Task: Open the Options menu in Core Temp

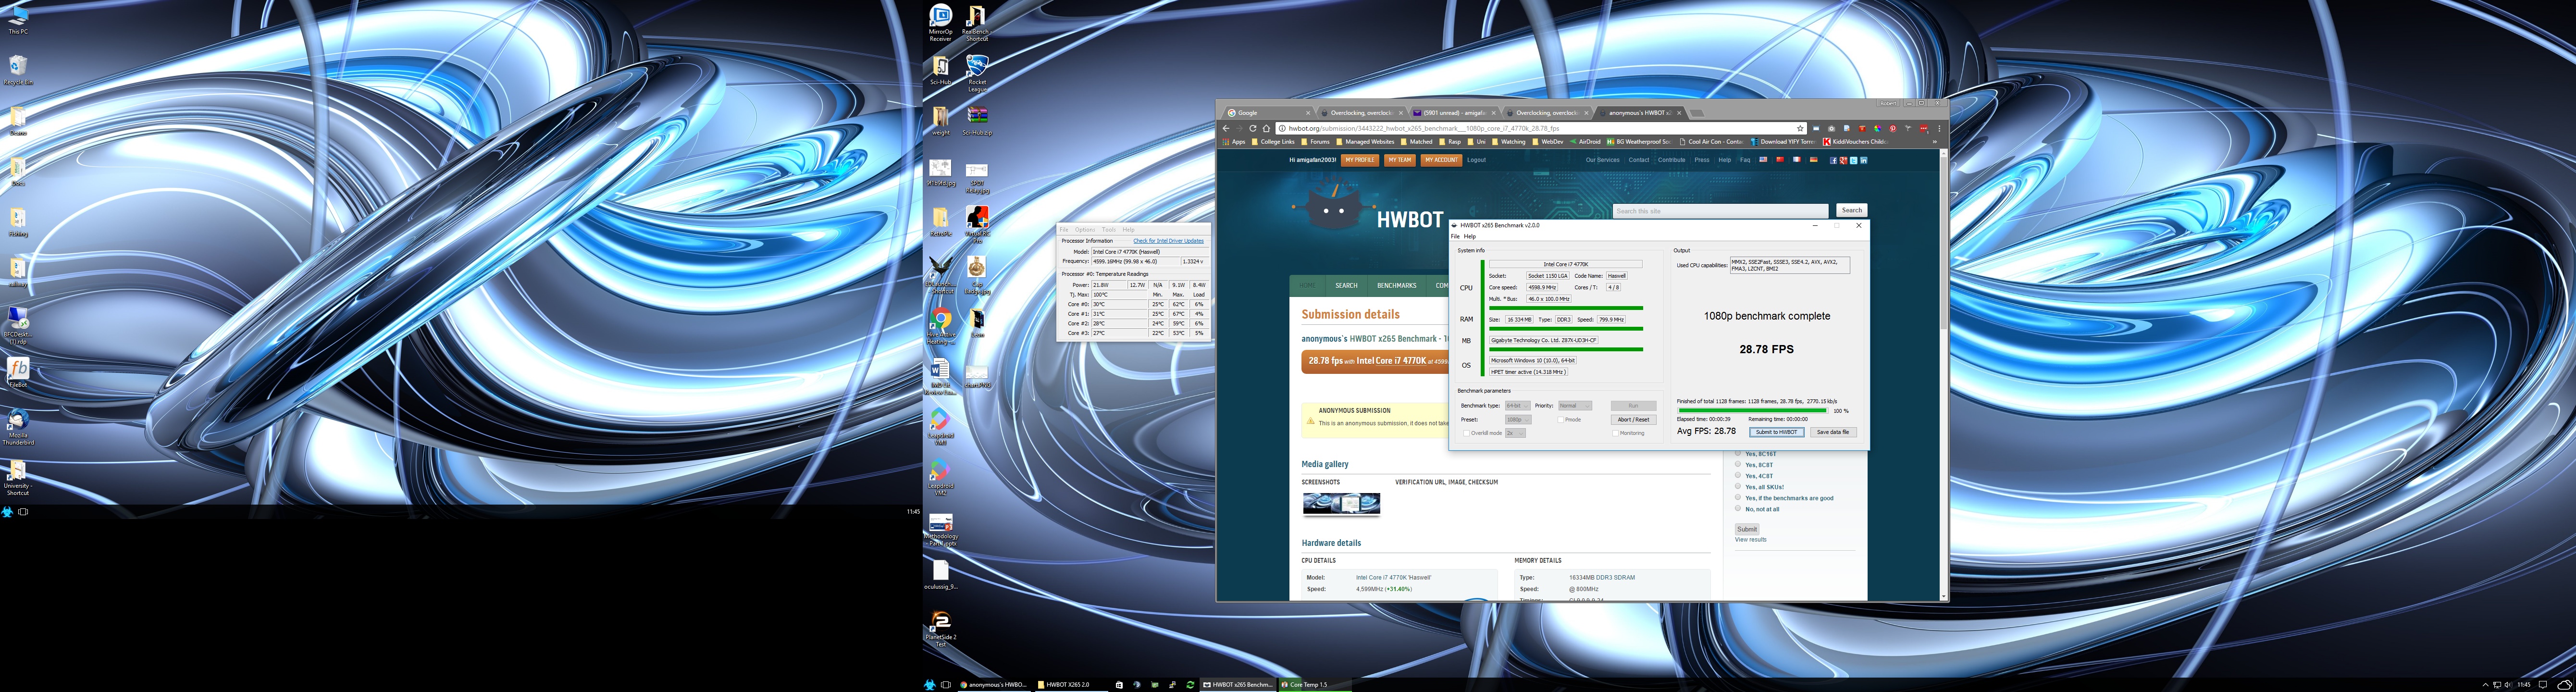Action: coord(1085,230)
